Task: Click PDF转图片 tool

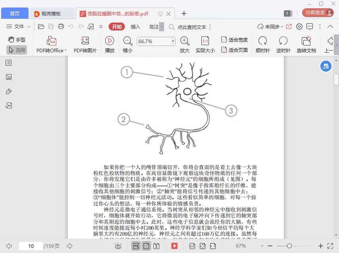Action: [x=85, y=45]
